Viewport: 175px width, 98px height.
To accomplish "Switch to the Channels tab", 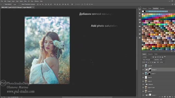I will coord(150,54).
